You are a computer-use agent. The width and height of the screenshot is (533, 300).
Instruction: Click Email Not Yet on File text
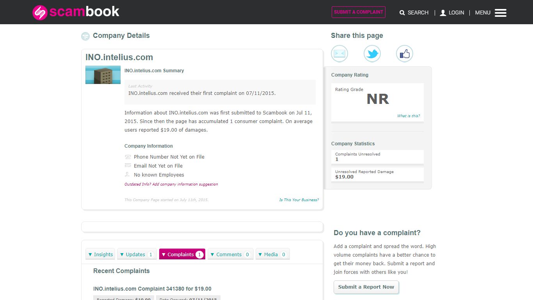(x=158, y=166)
